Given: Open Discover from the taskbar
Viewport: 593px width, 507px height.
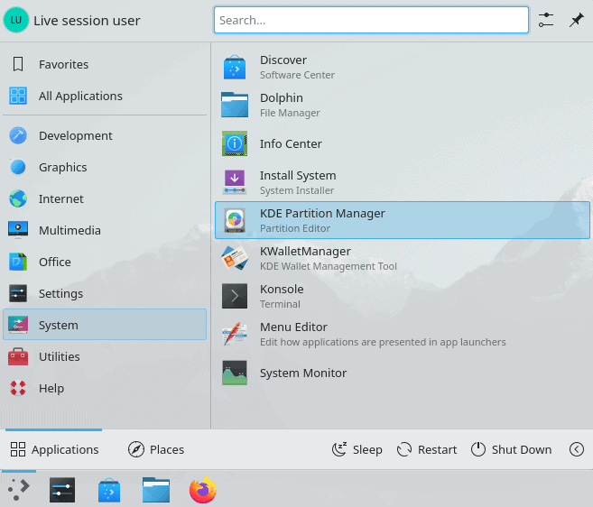Looking at the screenshot, I should [109, 490].
